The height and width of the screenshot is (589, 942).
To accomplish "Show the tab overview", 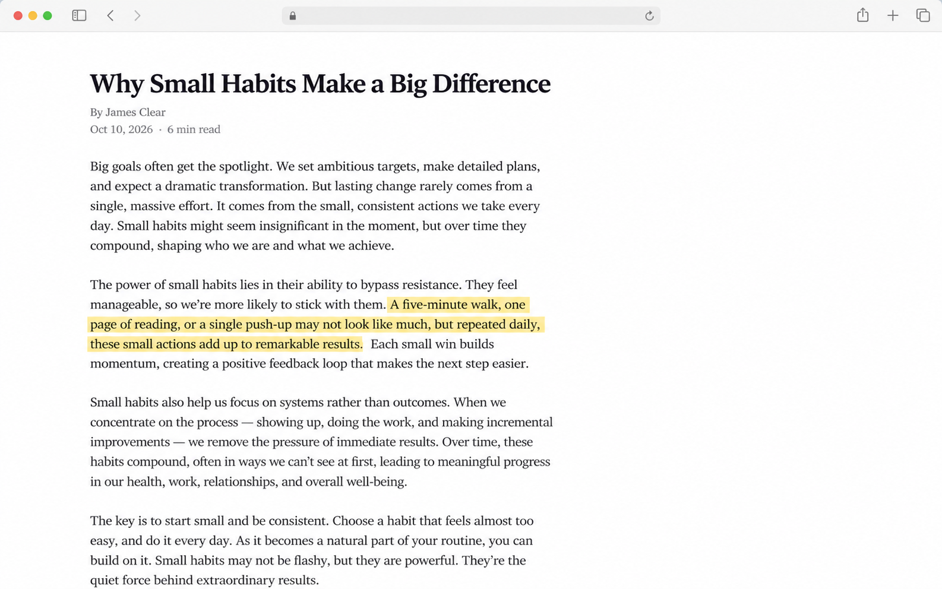I will point(923,15).
